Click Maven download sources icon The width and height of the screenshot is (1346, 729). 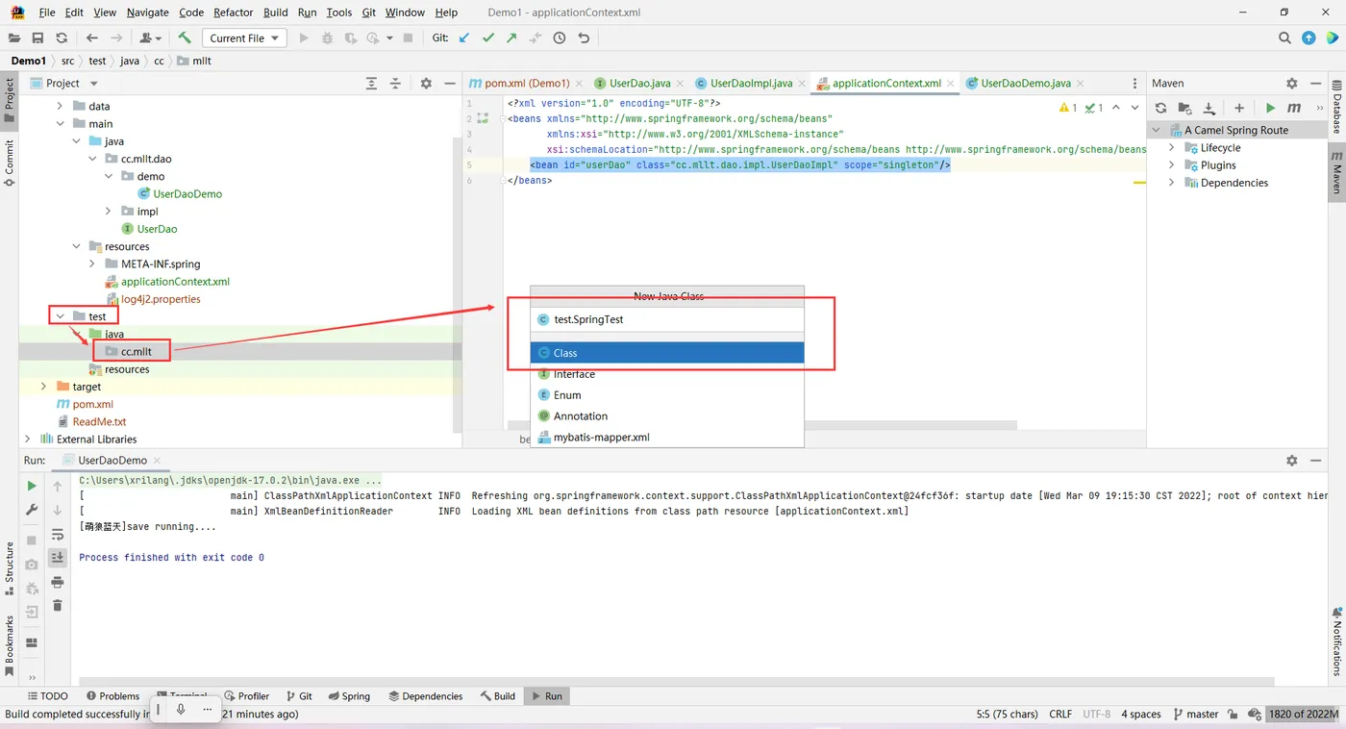pos(1209,108)
